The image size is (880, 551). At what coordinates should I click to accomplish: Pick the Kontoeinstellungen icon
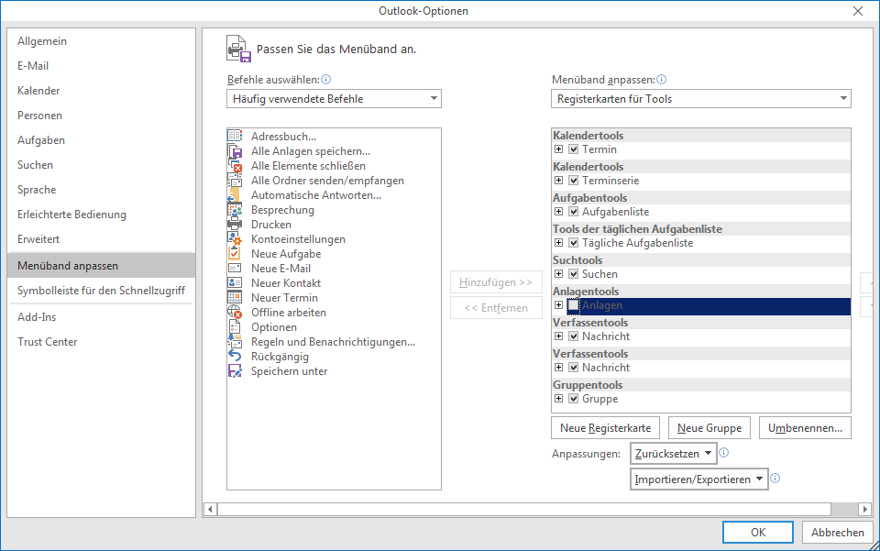[235, 239]
